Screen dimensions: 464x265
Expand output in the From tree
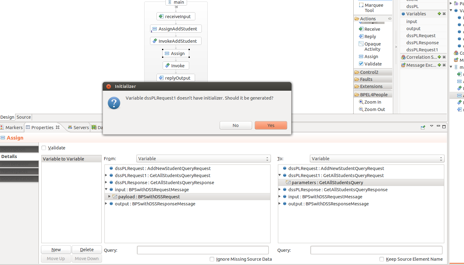(106, 204)
